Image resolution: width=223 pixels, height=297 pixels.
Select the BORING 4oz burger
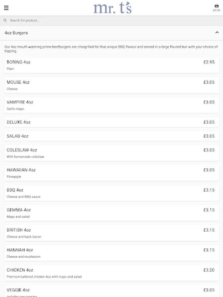coord(111,65)
